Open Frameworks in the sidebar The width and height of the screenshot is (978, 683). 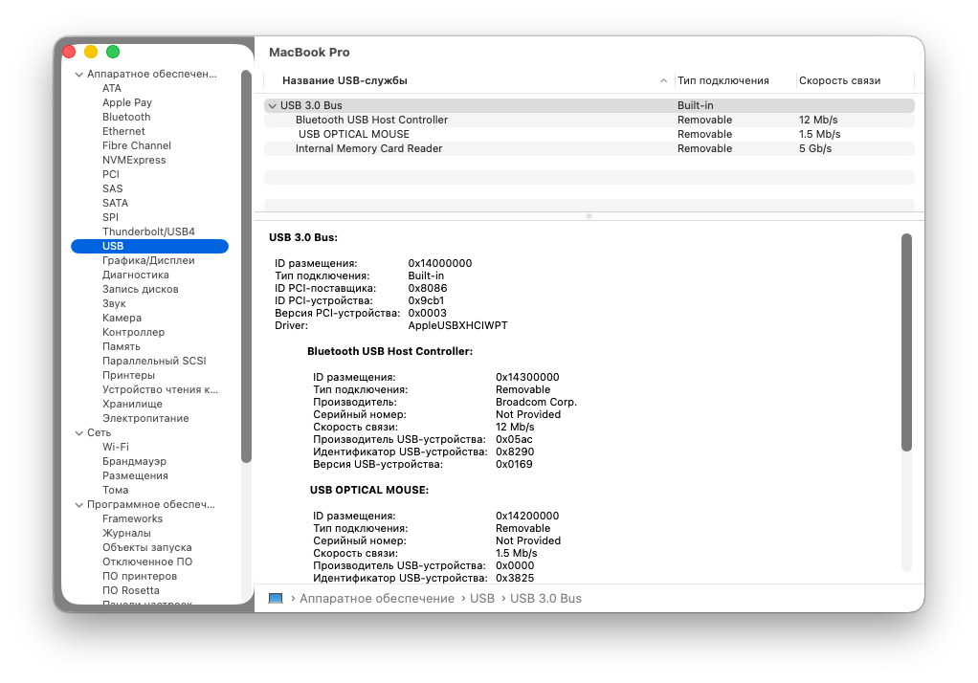[132, 519]
